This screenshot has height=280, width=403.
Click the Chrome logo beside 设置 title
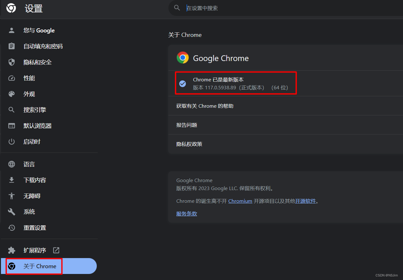pos(11,8)
